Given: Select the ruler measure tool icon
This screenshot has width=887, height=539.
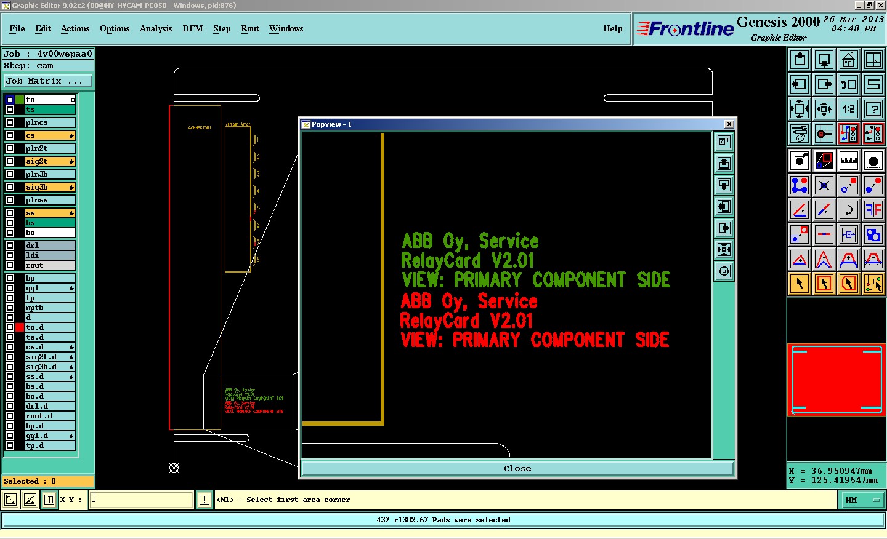Looking at the screenshot, I should pyautogui.click(x=849, y=161).
